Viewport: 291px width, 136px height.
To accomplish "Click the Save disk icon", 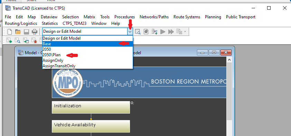I will 26,32.
